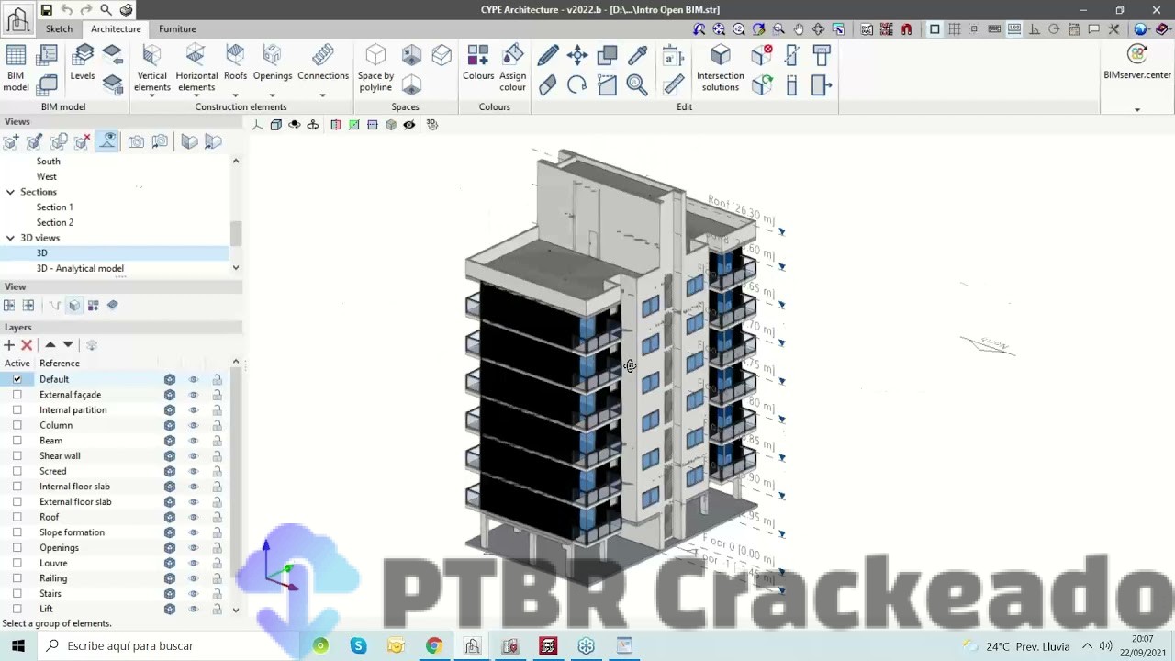
Task: Click the delete view red-x icon
Action: click(x=83, y=141)
